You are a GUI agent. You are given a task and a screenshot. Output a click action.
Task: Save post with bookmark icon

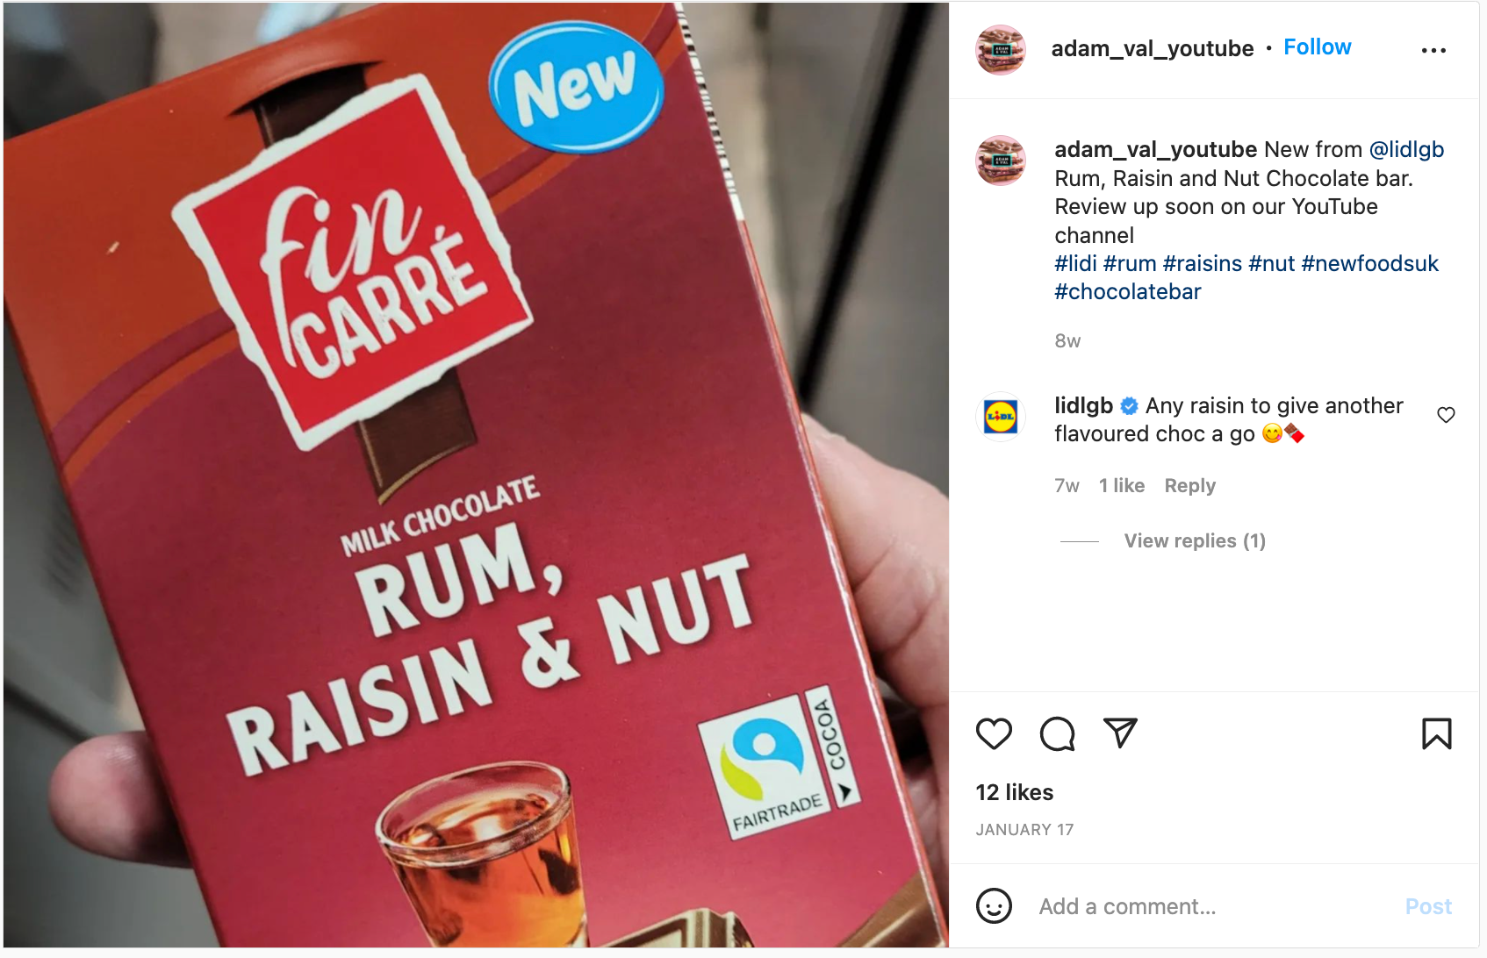pyautogui.click(x=1436, y=733)
